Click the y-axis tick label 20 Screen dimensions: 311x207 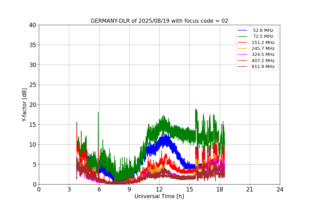33,105
